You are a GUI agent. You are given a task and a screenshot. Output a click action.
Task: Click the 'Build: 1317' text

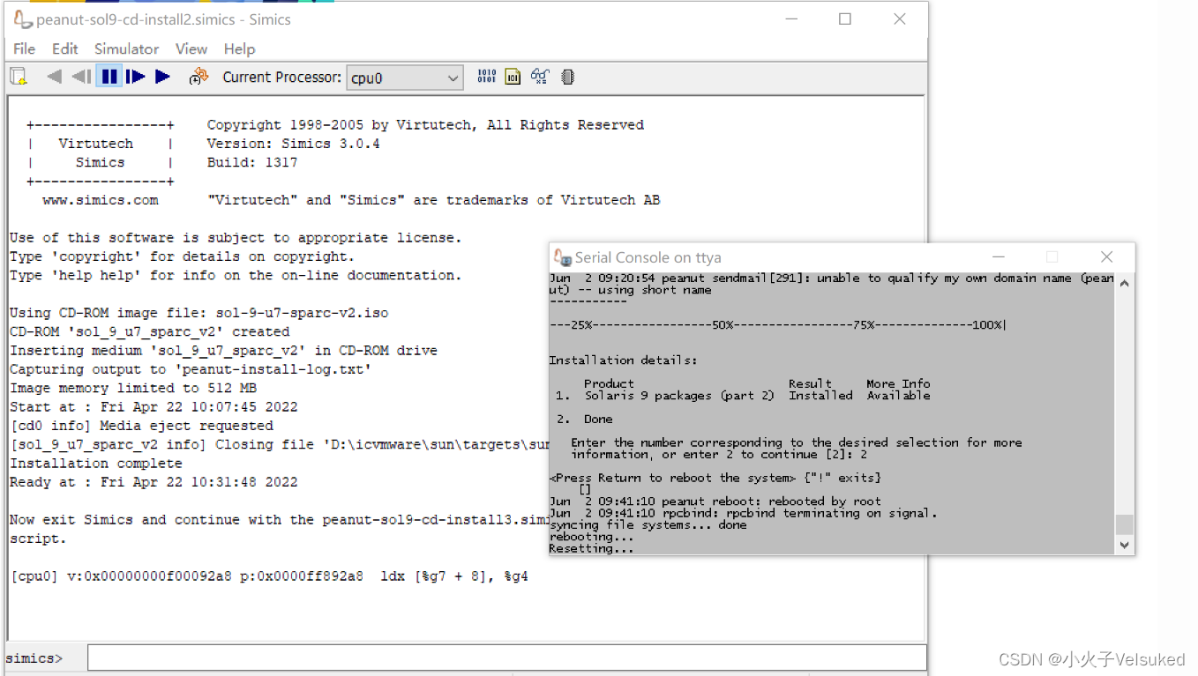[252, 162]
